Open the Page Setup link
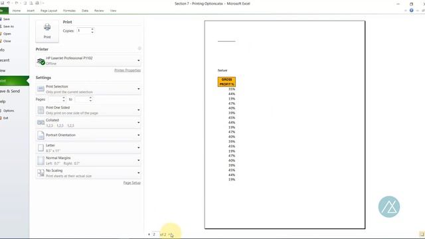 [132, 183]
